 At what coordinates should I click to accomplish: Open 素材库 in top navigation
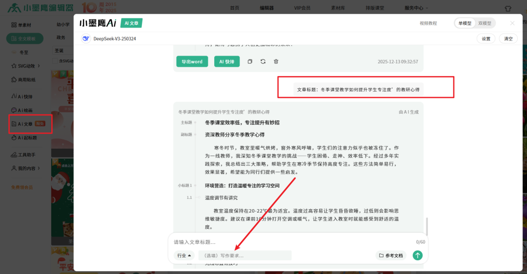click(338, 8)
